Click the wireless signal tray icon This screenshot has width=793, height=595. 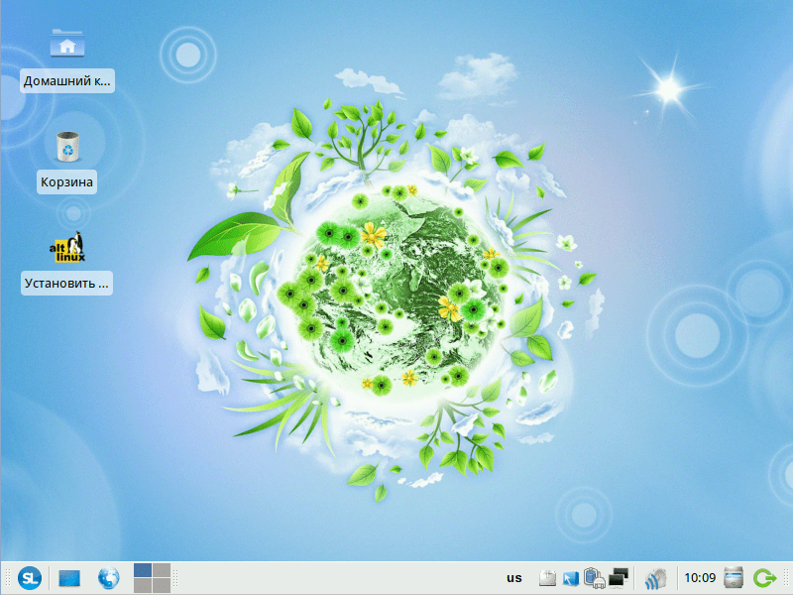(655, 578)
